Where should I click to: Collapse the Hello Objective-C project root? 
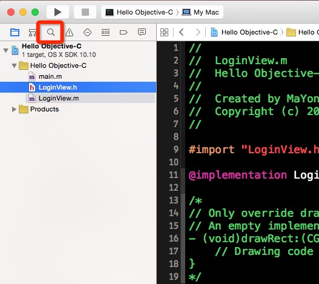tap(6, 50)
